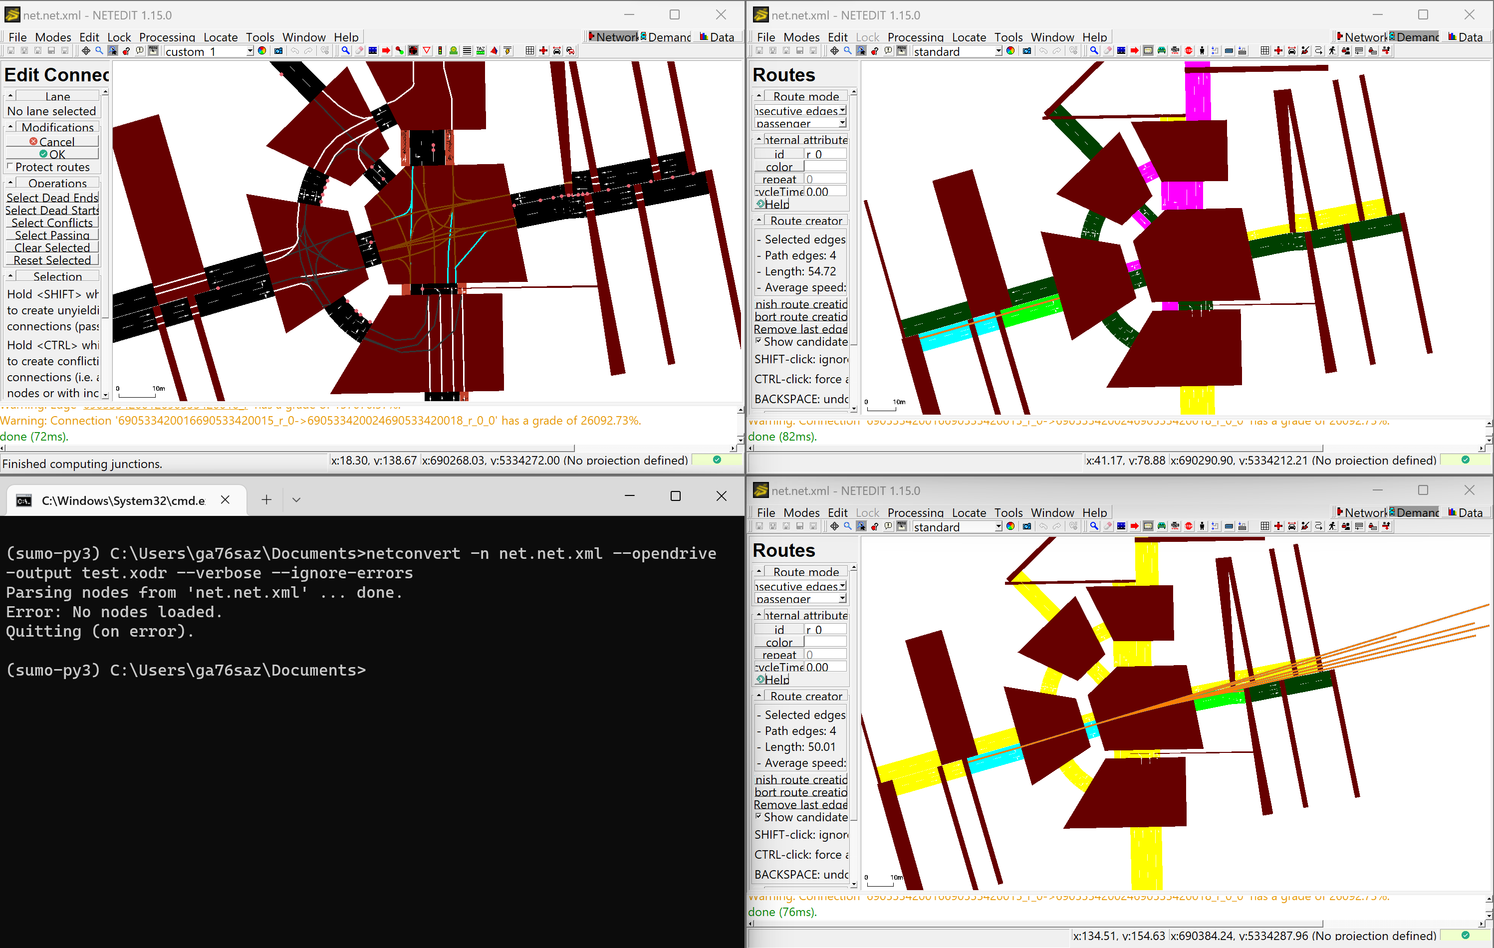The height and width of the screenshot is (948, 1494).
Task: Close the cmd.exe terminal tab
Action: [225, 499]
